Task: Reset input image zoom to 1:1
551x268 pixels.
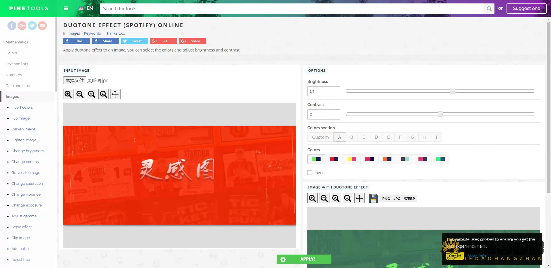Action: 103,94
